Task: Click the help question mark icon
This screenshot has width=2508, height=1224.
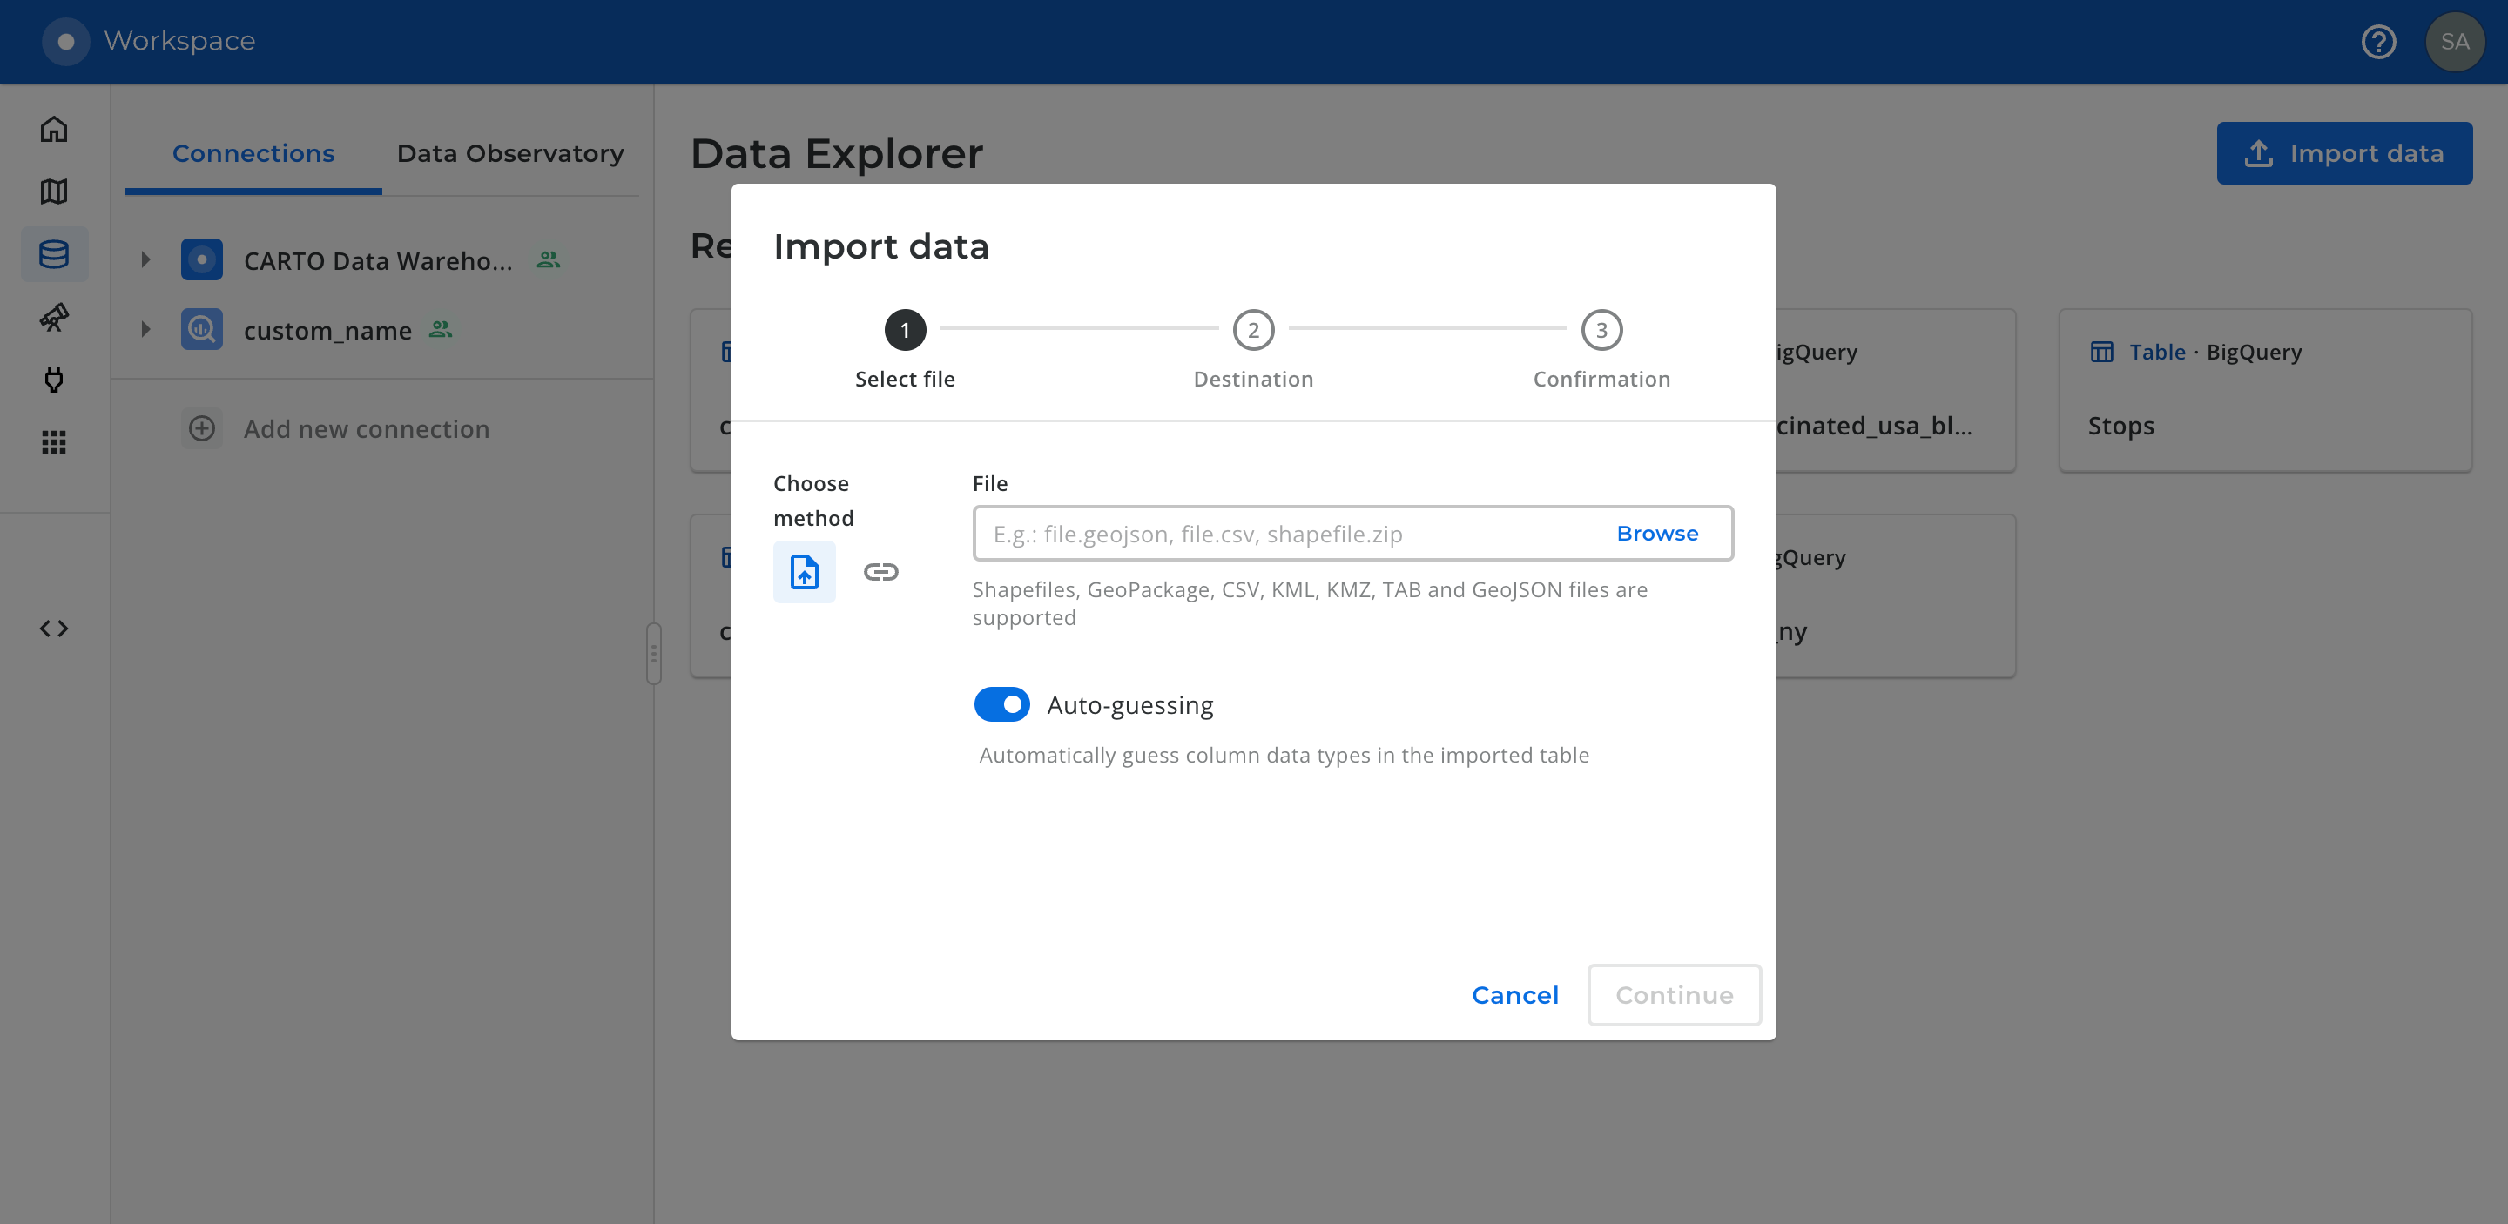Action: [x=2377, y=42]
